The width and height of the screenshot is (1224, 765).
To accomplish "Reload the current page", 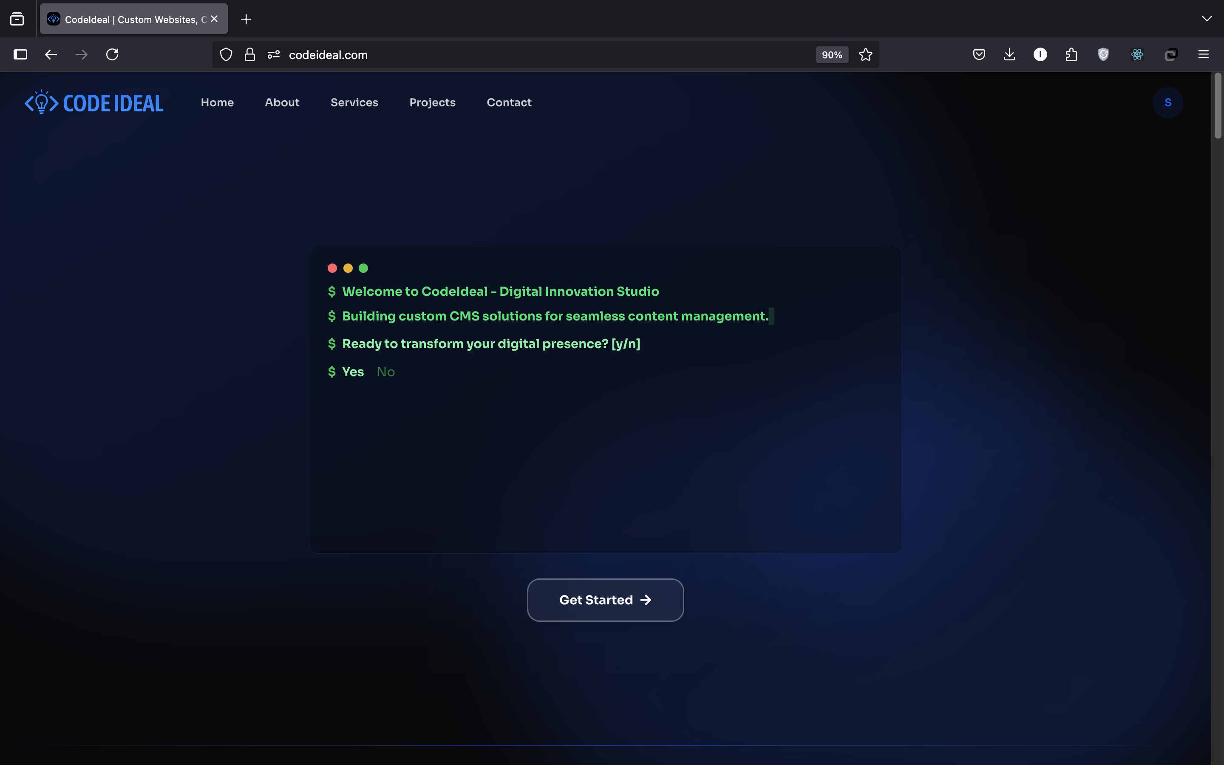I will click(112, 55).
